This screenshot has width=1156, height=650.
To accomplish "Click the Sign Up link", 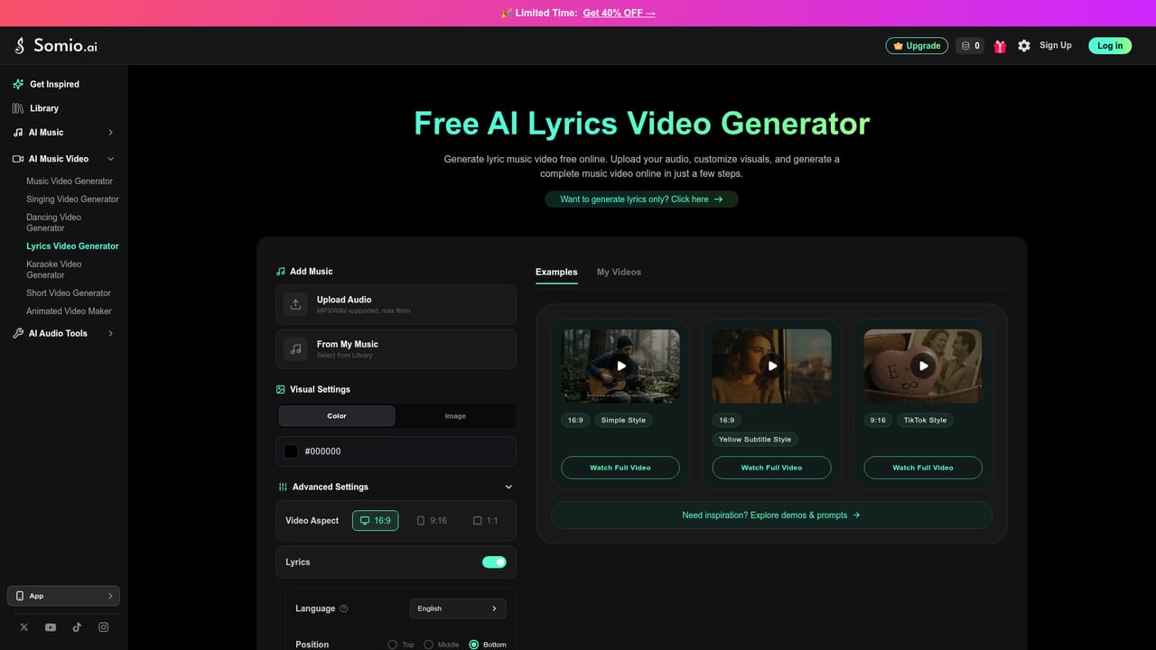I will tap(1056, 45).
